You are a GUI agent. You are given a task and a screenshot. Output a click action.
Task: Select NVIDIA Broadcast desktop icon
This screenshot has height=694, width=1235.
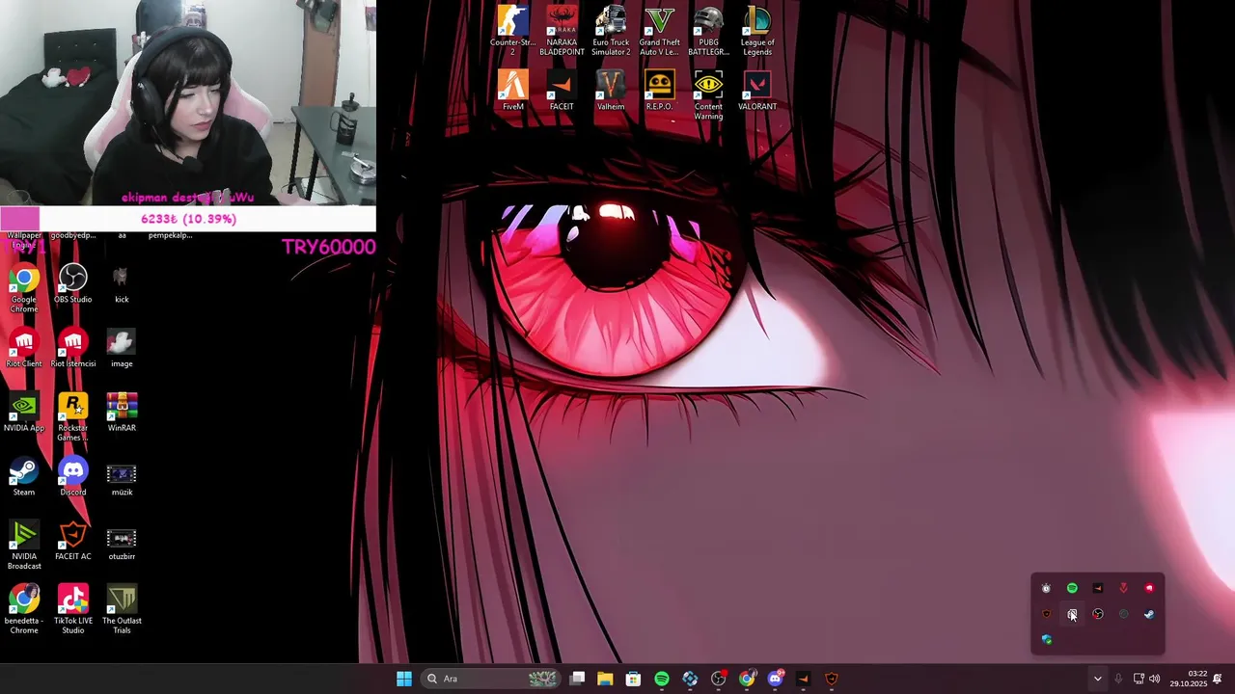[24, 545]
